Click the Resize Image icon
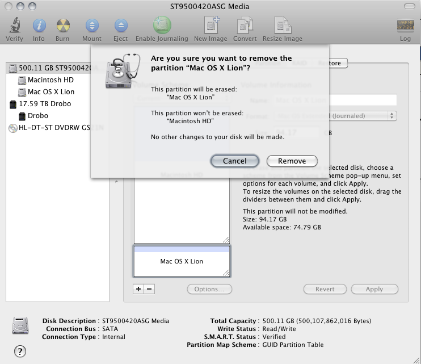The width and height of the screenshot is (421, 364). coord(283,25)
